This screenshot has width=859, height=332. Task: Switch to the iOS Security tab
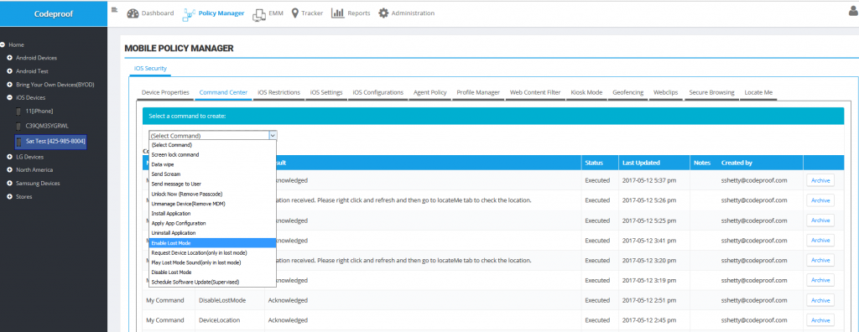(150, 69)
